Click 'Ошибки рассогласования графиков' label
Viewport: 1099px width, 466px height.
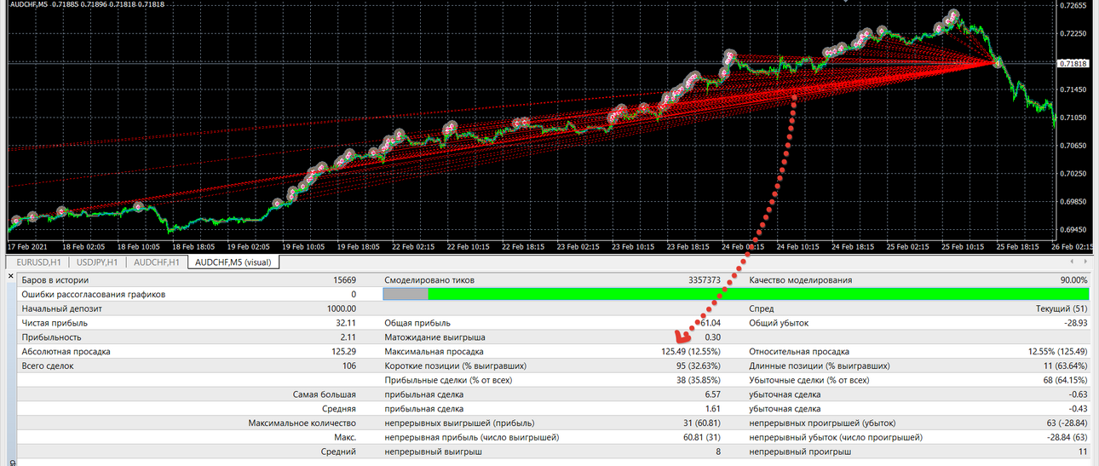coord(93,294)
